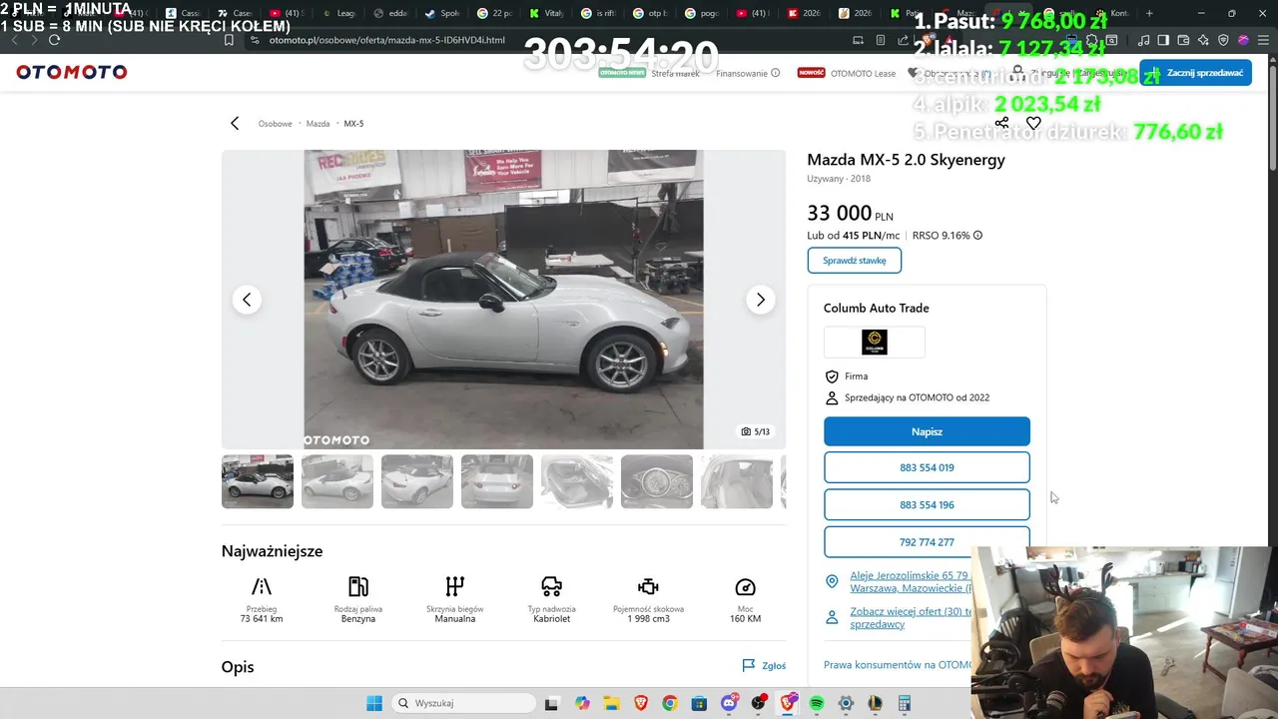
Task: Open Discord from the taskbar
Action: click(729, 703)
